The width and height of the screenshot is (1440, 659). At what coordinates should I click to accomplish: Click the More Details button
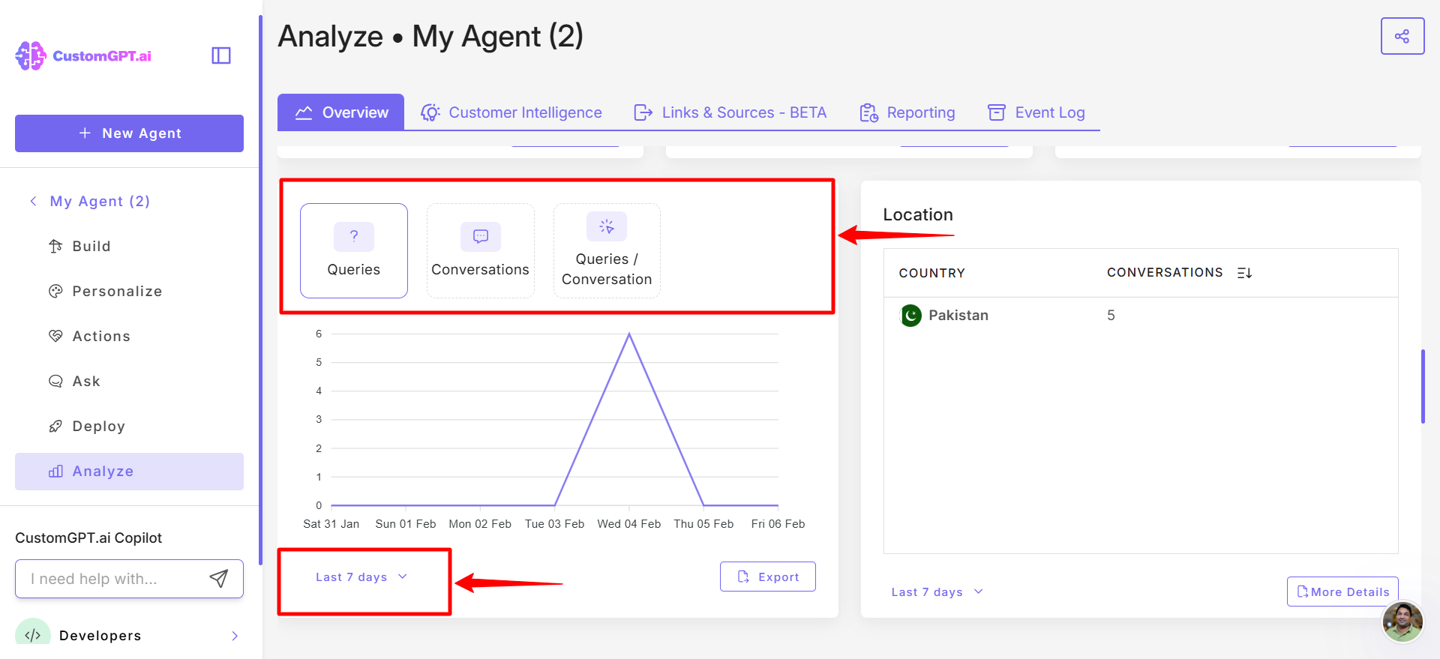click(1342, 592)
